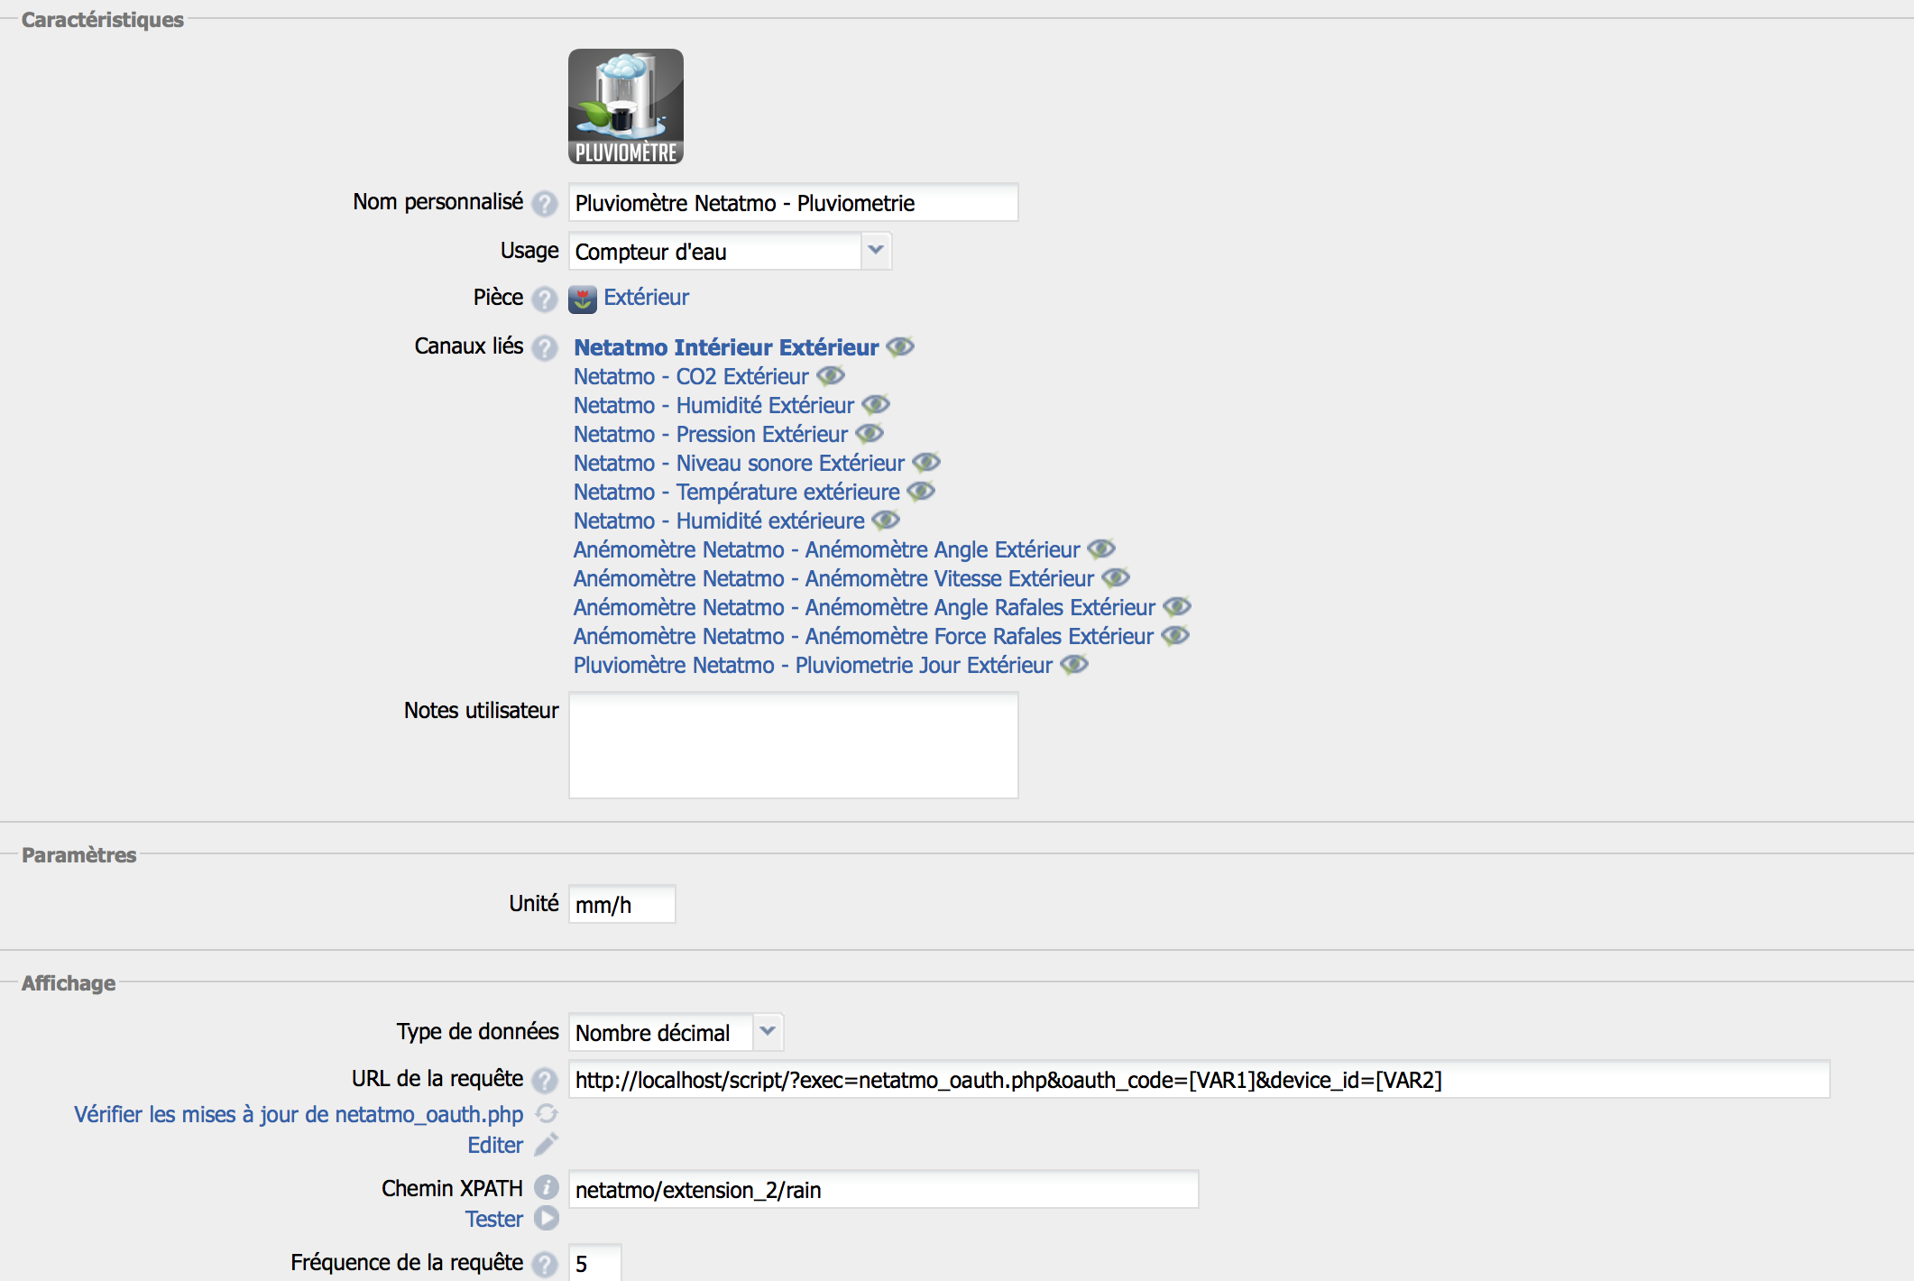The image size is (1914, 1281).
Task: Click the Notes utilisateur text area
Action: [794, 745]
